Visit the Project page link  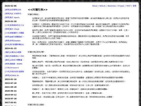pyautogui.click(x=121, y=6)
